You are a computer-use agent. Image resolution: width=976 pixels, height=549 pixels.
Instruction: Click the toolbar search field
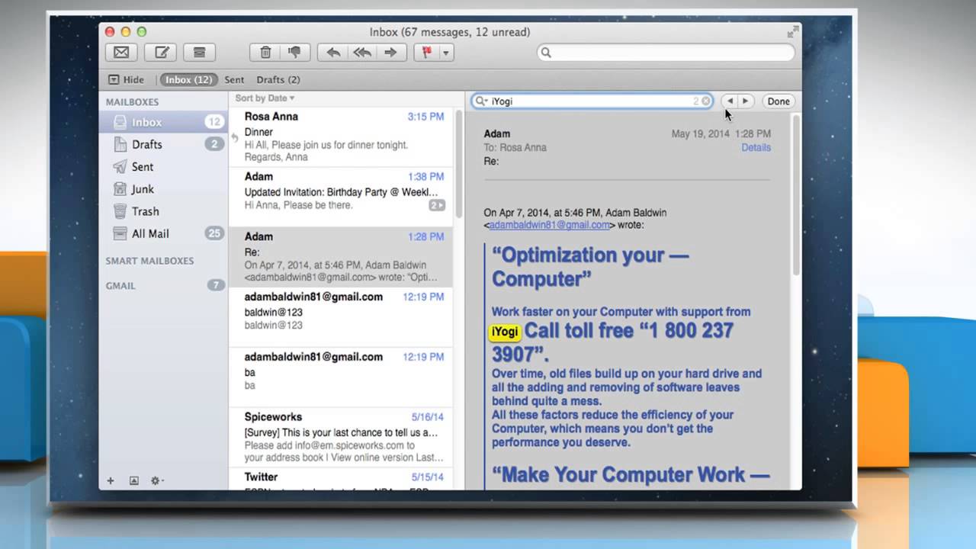[x=666, y=52]
